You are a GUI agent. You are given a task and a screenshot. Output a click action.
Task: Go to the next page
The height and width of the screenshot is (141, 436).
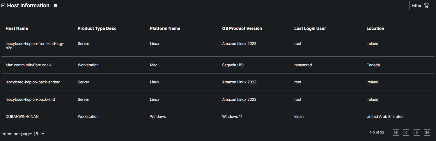tap(416, 133)
